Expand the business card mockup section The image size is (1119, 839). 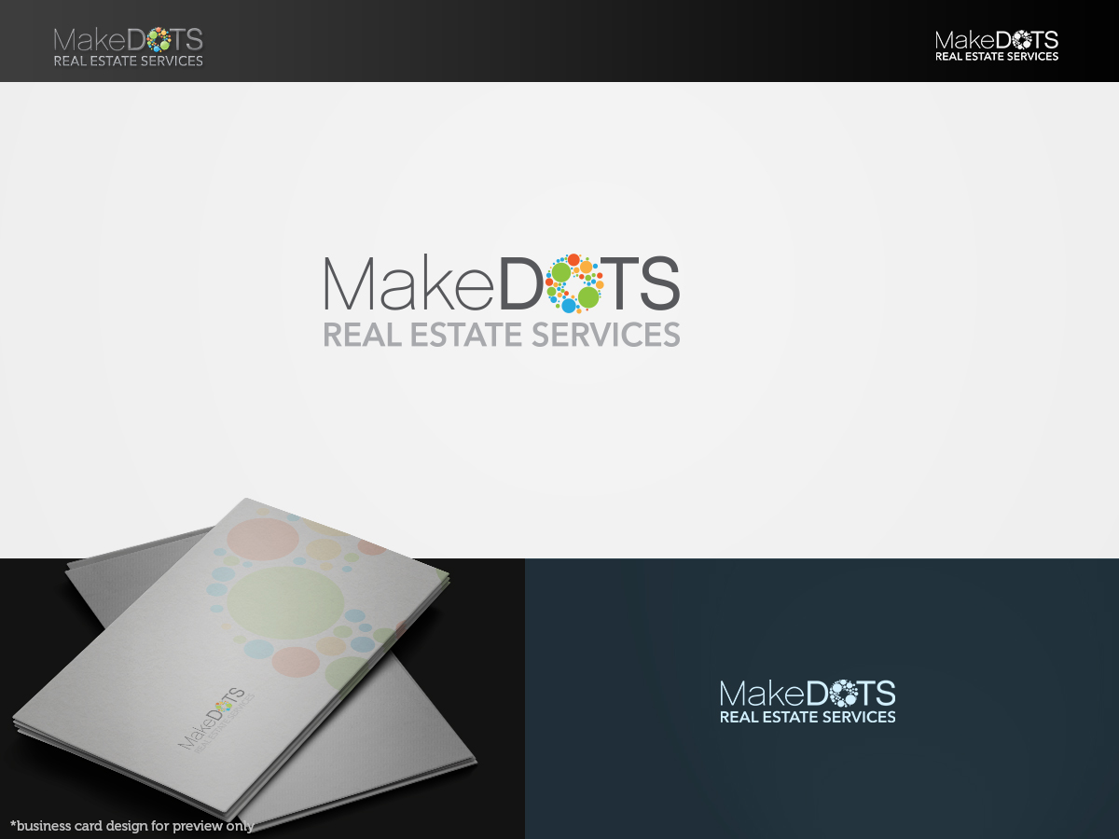(x=261, y=653)
